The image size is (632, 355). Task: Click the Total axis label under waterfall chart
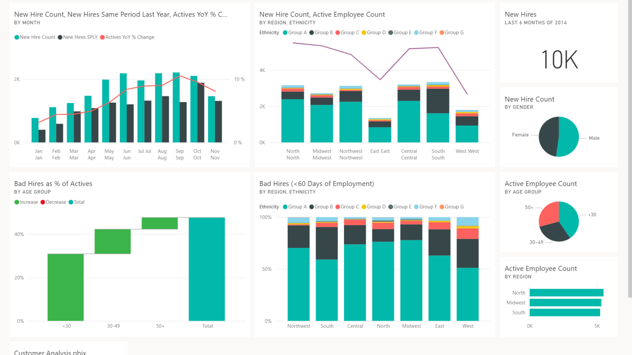[x=207, y=326]
